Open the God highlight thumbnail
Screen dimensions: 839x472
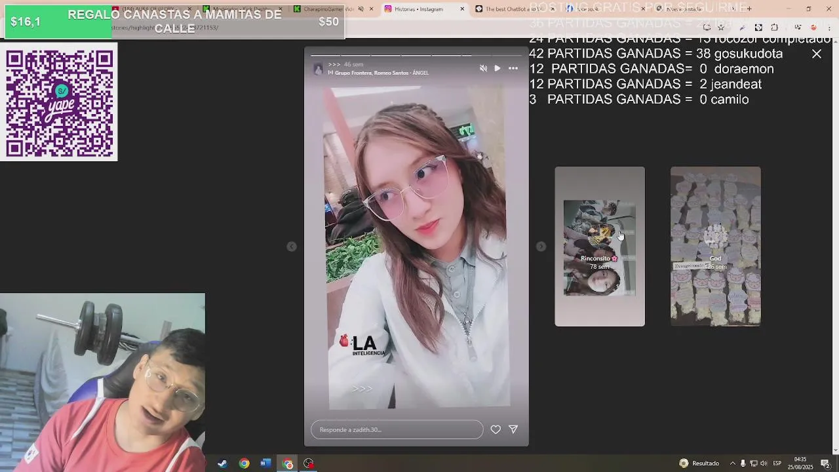716,246
